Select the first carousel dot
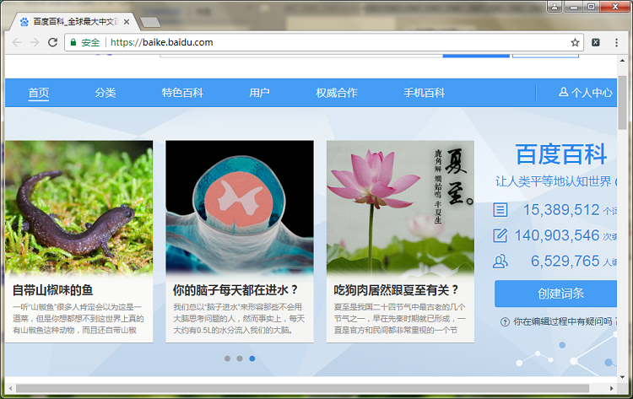This screenshot has height=399, width=633. point(227,359)
